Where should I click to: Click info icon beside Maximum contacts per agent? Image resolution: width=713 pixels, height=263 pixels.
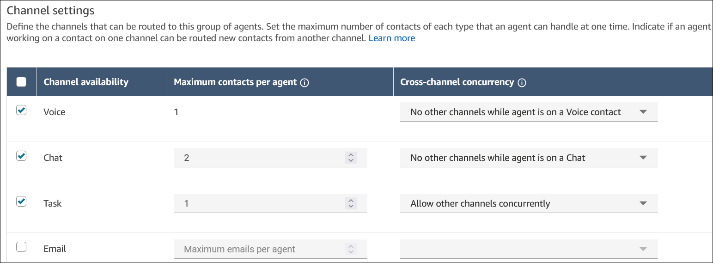[x=305, y=83]
